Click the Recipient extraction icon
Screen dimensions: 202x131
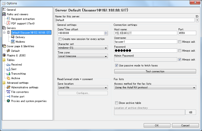coord(8,19)
